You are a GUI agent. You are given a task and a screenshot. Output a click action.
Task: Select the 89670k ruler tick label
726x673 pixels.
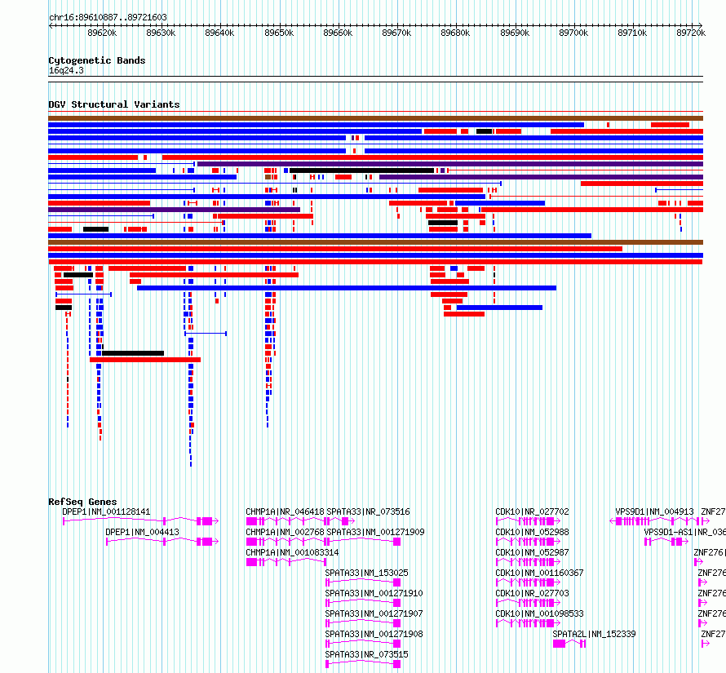point(396,33)
